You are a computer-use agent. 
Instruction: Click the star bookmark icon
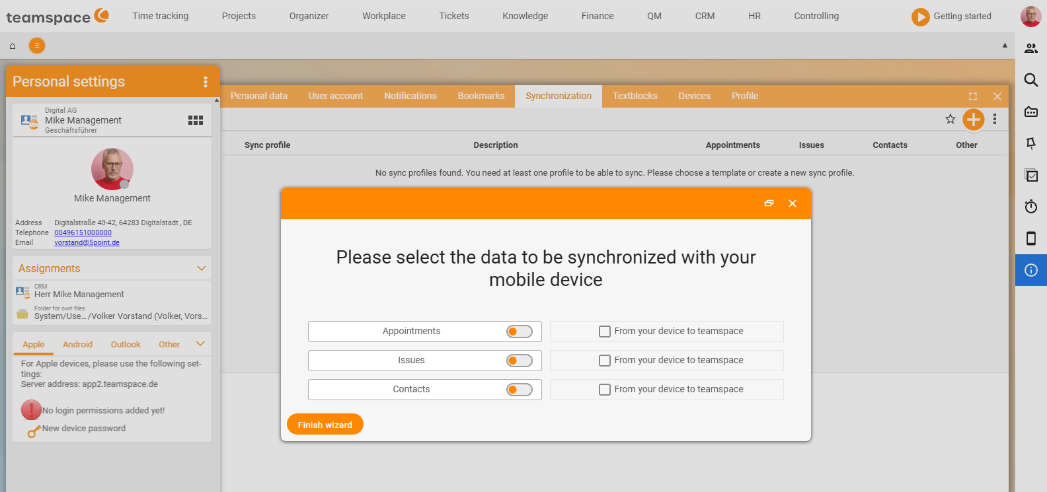[x=950, y=119]
